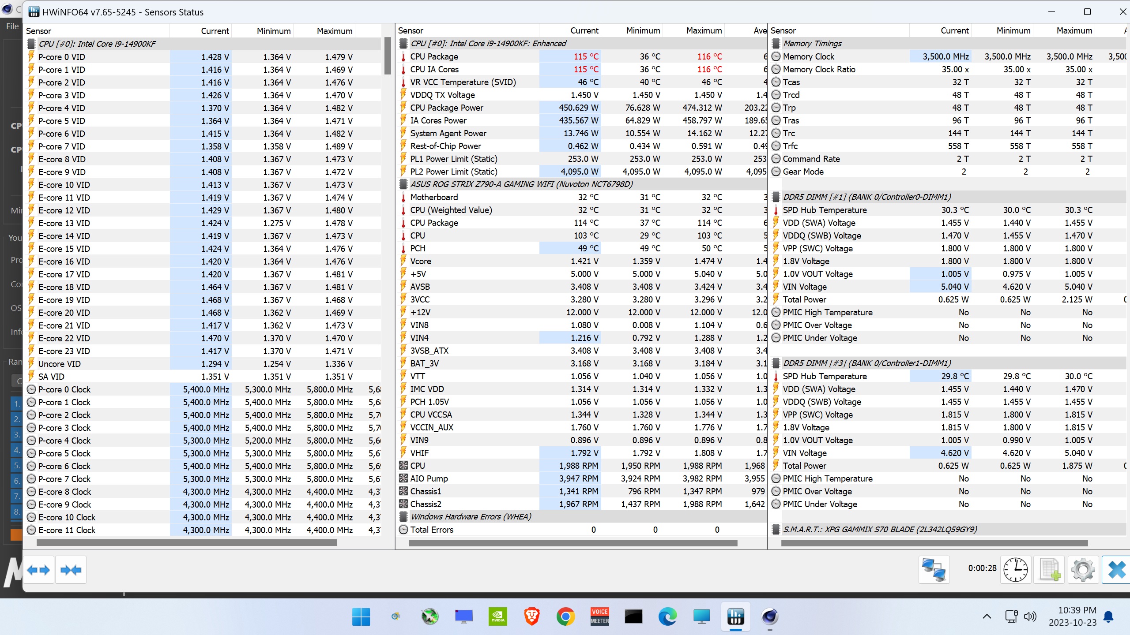Screen dimensions: 1130x635
Task: Close sensors with blue X icon
Action: [1117, 570]
